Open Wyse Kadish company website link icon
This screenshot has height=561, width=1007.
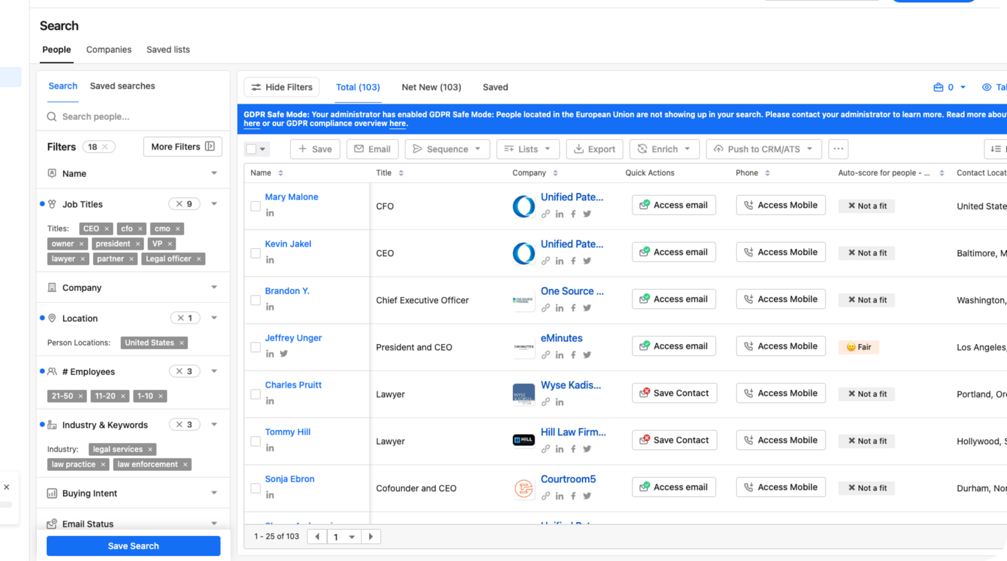(x=545, y=402)
